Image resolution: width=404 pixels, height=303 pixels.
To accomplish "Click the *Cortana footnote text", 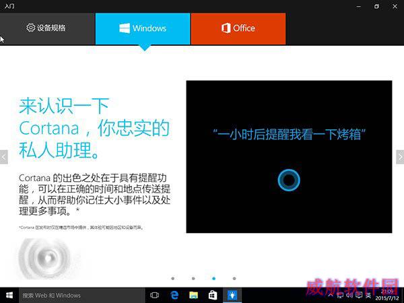I will [81, 228].
